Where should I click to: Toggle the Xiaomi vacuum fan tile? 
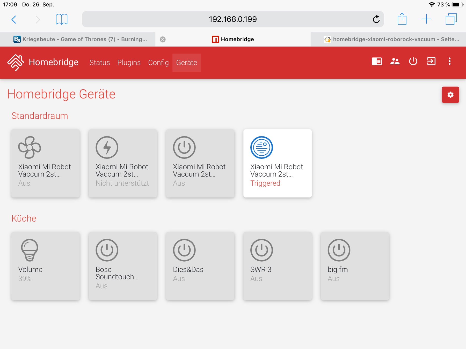45,163
